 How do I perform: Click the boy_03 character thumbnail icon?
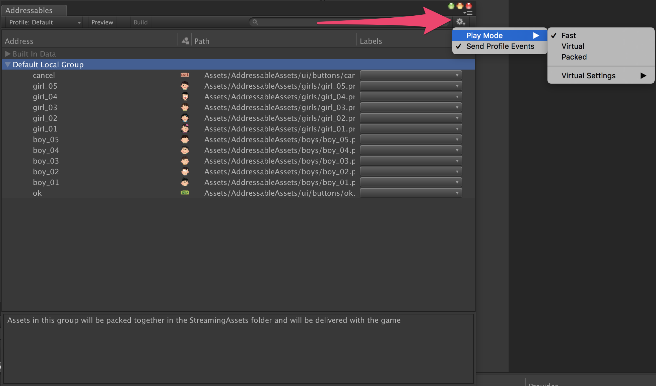pos(185,161)
